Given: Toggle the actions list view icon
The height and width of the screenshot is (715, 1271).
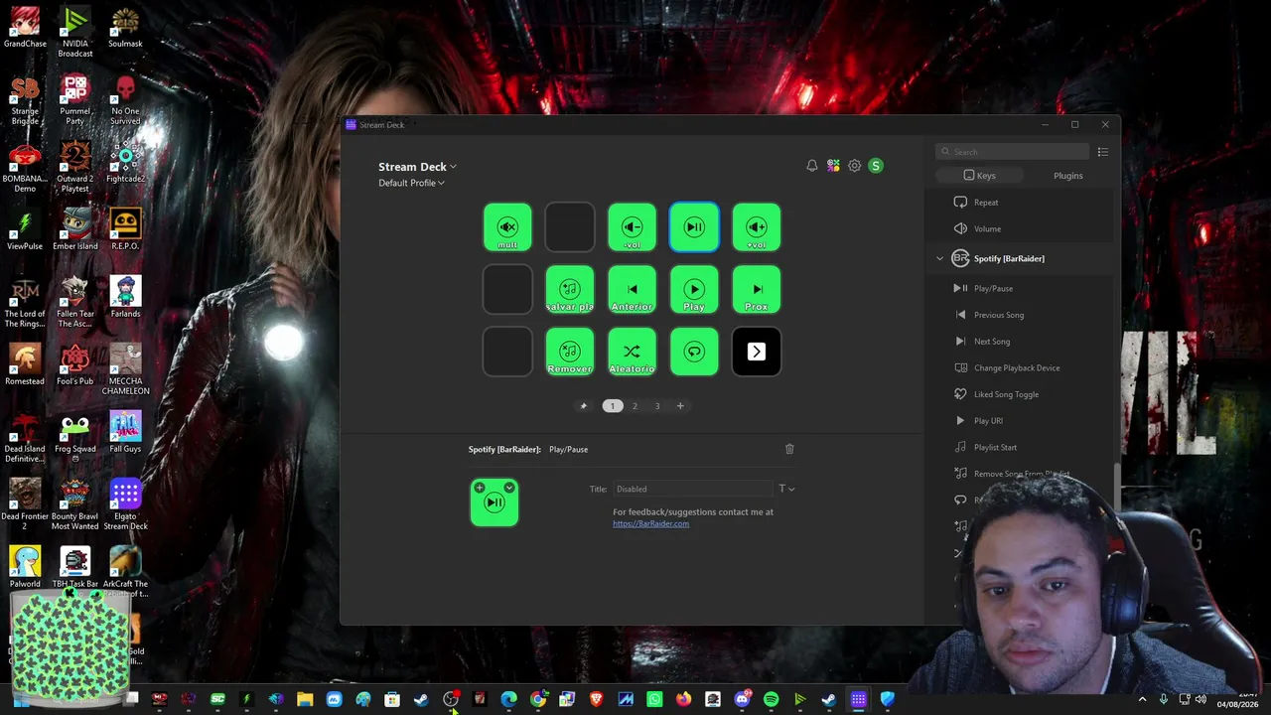Looking at the screenshot, I should pos(1102,152).
